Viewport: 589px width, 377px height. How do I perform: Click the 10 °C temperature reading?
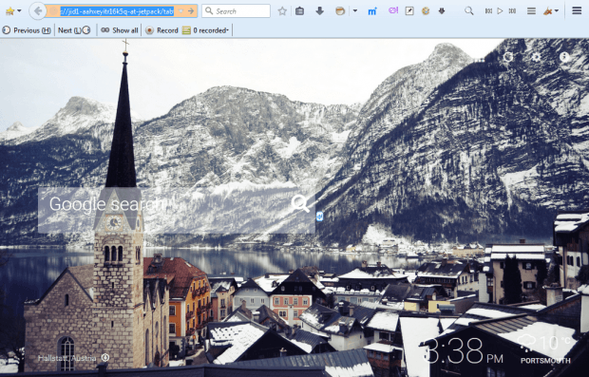click(x=556, y=344)
